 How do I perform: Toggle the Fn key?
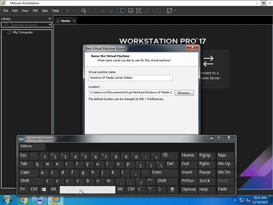pyautogui.click(x=24, y=189)
